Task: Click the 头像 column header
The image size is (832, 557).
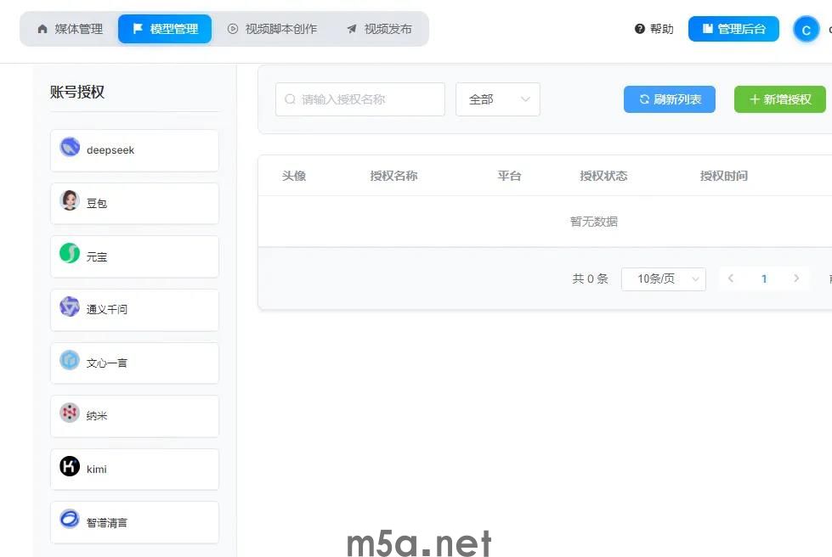Action: click(294, 176)
